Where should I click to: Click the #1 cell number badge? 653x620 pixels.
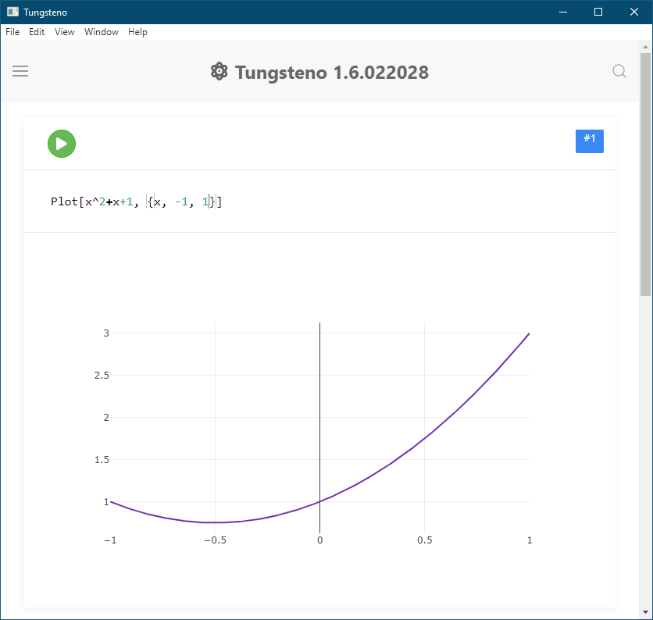click(589, 141)
